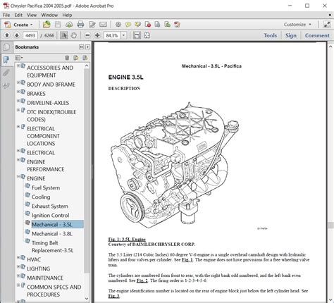Delete selected bookmark trash icon

67,58
